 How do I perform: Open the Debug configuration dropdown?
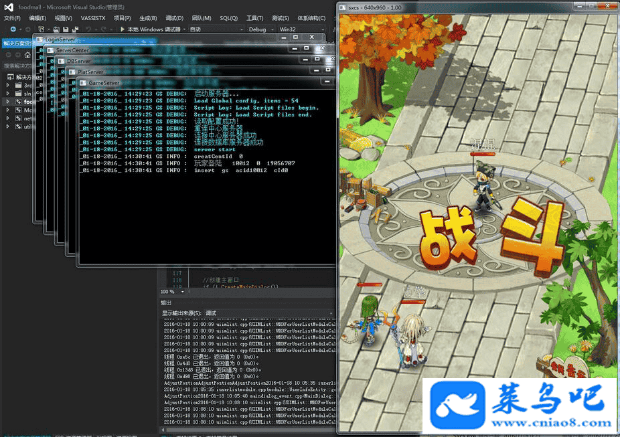[x=260, y=29]
